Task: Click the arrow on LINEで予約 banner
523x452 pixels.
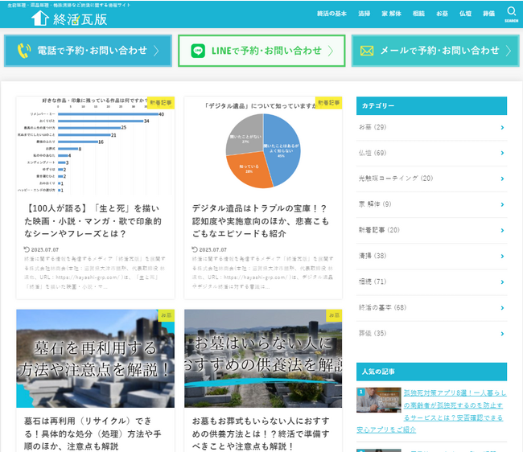Action: [x=330, y=51]
